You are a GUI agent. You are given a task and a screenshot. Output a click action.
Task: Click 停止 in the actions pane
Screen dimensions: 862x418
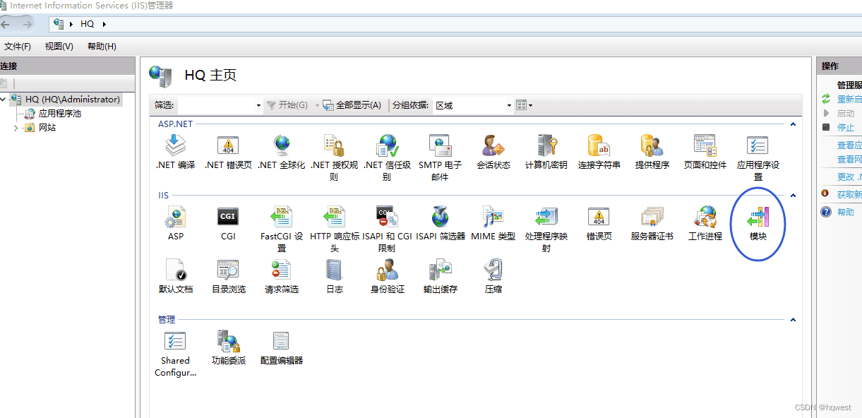click(x=846, y=128)
